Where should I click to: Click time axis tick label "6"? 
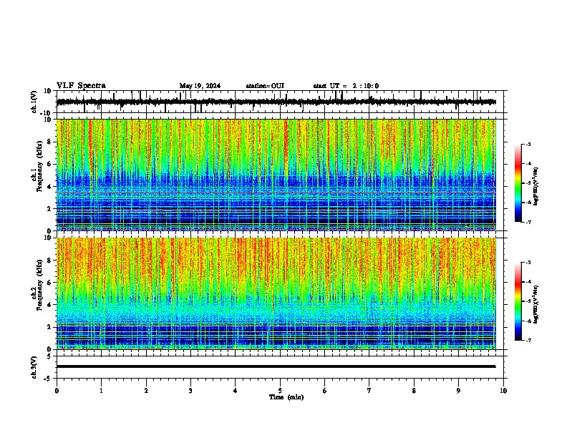[x=325, y=391]
